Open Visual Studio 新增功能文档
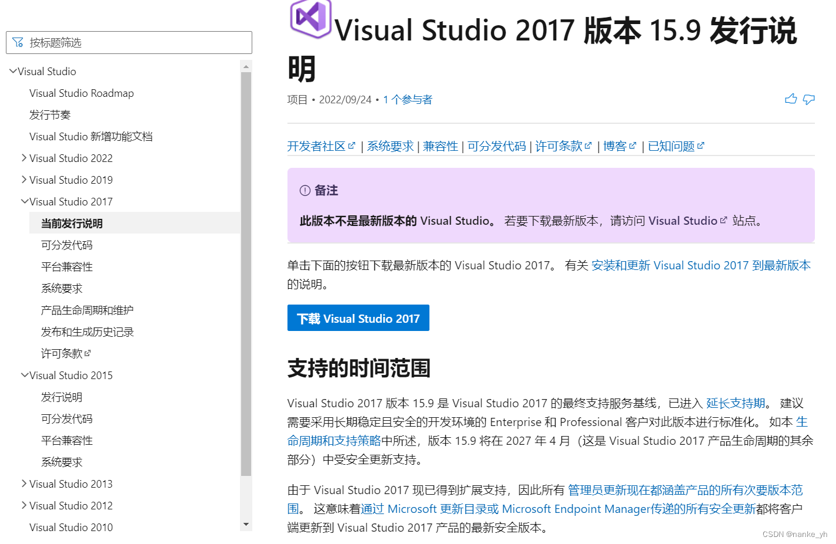The height and width of the screenshot is (544, 836). coord(91,136)
